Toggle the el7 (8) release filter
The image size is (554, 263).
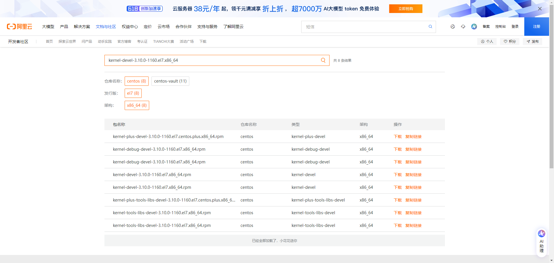[x=133, y=93]
